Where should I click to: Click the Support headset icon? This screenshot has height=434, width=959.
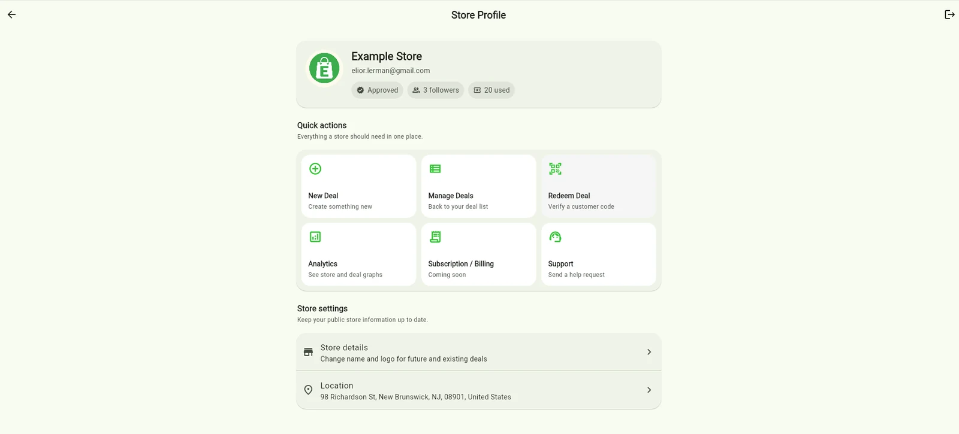tap(555, 237)
